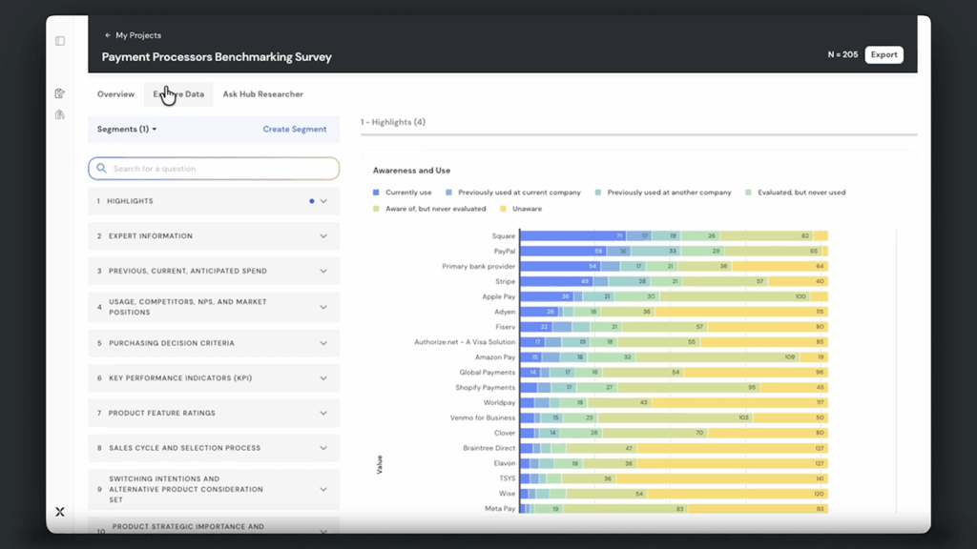Expand the Product Feature Ratings chevron
977x549 pixels.
click(323, 414)
